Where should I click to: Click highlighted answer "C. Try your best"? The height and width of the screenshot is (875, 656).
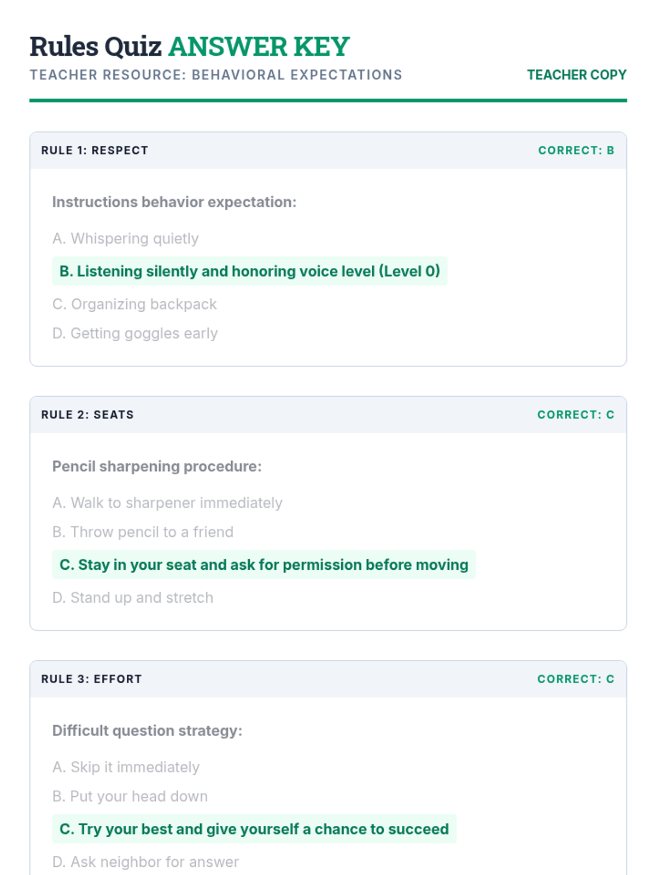coord(254,829)
